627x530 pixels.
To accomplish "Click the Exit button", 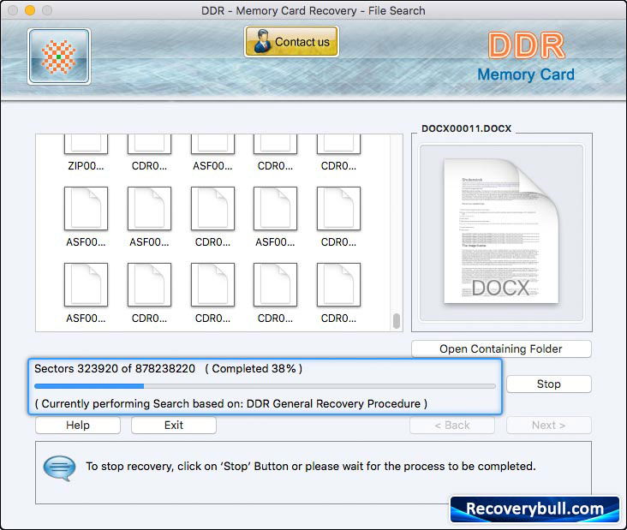I will (174, 426).
